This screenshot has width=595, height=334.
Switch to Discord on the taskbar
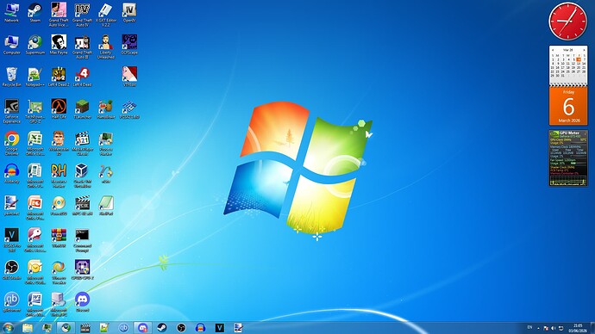(142, 328)
